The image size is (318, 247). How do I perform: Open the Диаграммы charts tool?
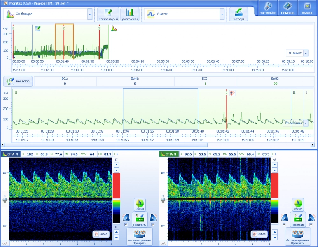click(130, 14)
